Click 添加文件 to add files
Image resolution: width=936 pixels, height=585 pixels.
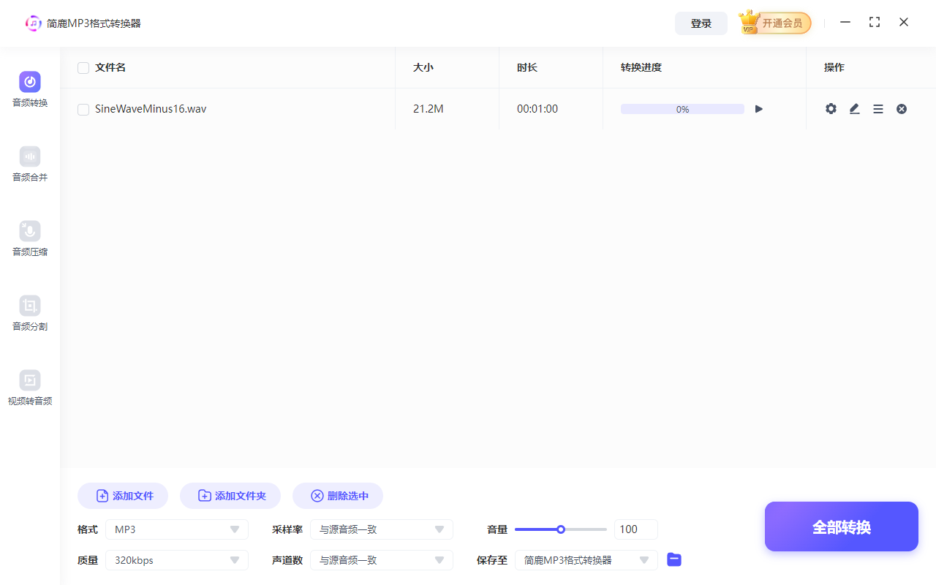coord(122,495)
